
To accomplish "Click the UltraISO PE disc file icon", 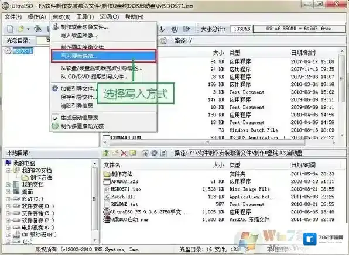I will point(107,212).
